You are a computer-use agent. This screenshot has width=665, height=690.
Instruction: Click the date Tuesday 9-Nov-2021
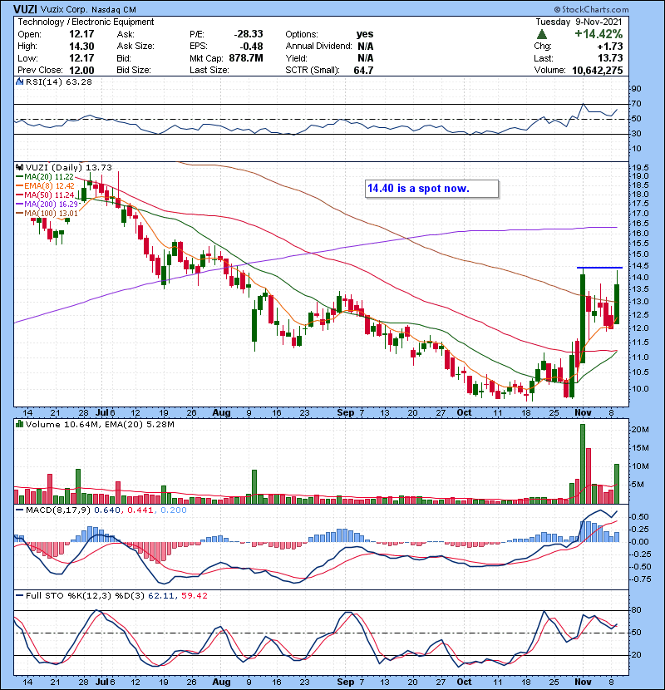click(579, 22)
